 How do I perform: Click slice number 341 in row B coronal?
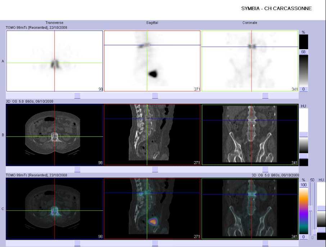(295, 163)
